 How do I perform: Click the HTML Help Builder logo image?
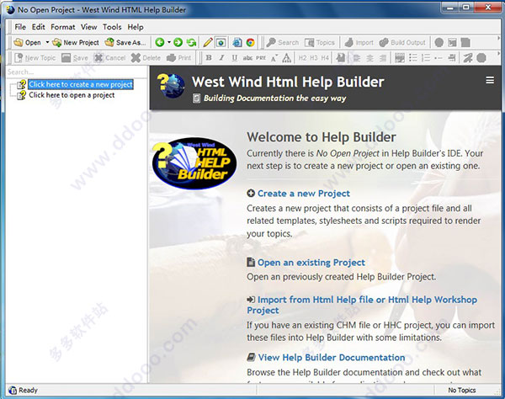tap(194, 163)
